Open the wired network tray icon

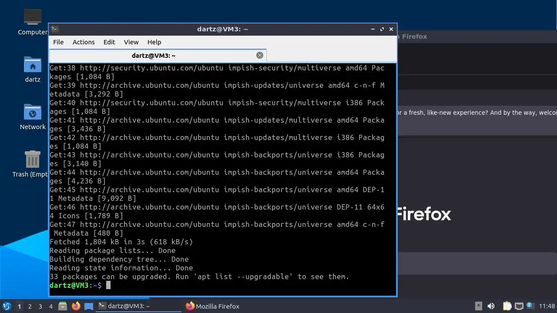(519, 306)
